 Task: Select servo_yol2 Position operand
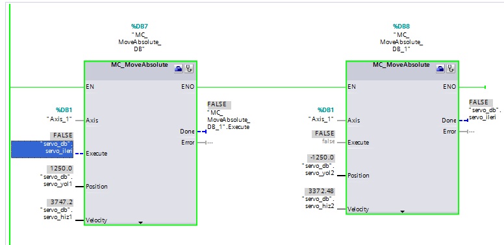pos(318,169)
